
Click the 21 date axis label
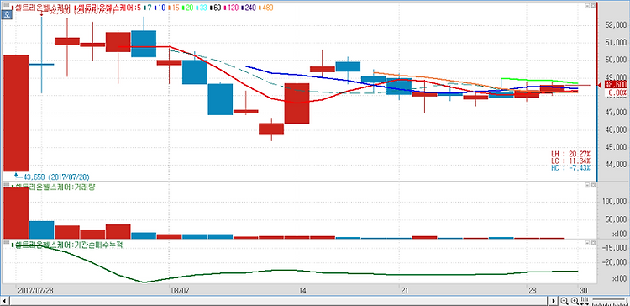click(x=405, y=290)
